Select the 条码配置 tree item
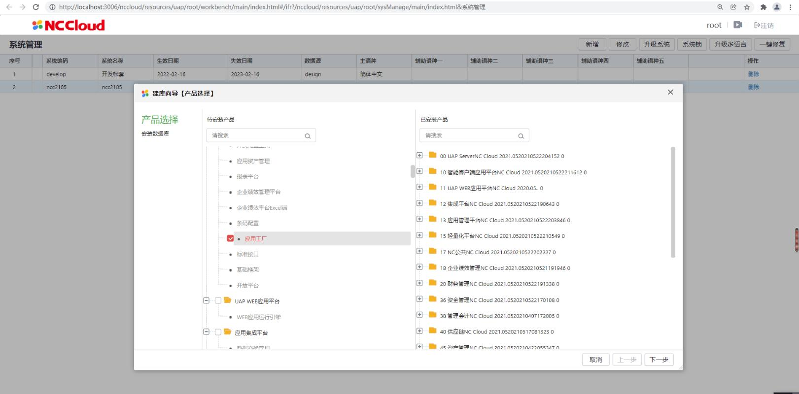The width and height of the screenshot is (799, 394). coord(247,223)
